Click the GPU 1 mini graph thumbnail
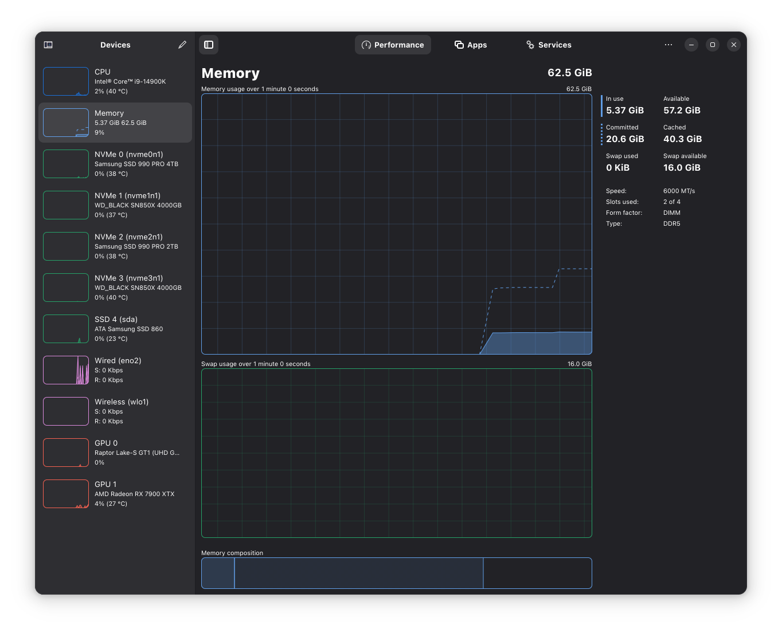 66,494
